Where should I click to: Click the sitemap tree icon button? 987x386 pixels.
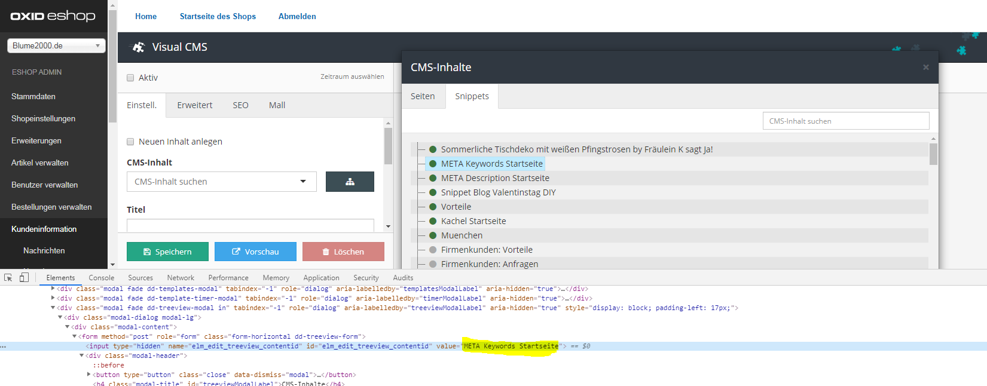[350, 182]
